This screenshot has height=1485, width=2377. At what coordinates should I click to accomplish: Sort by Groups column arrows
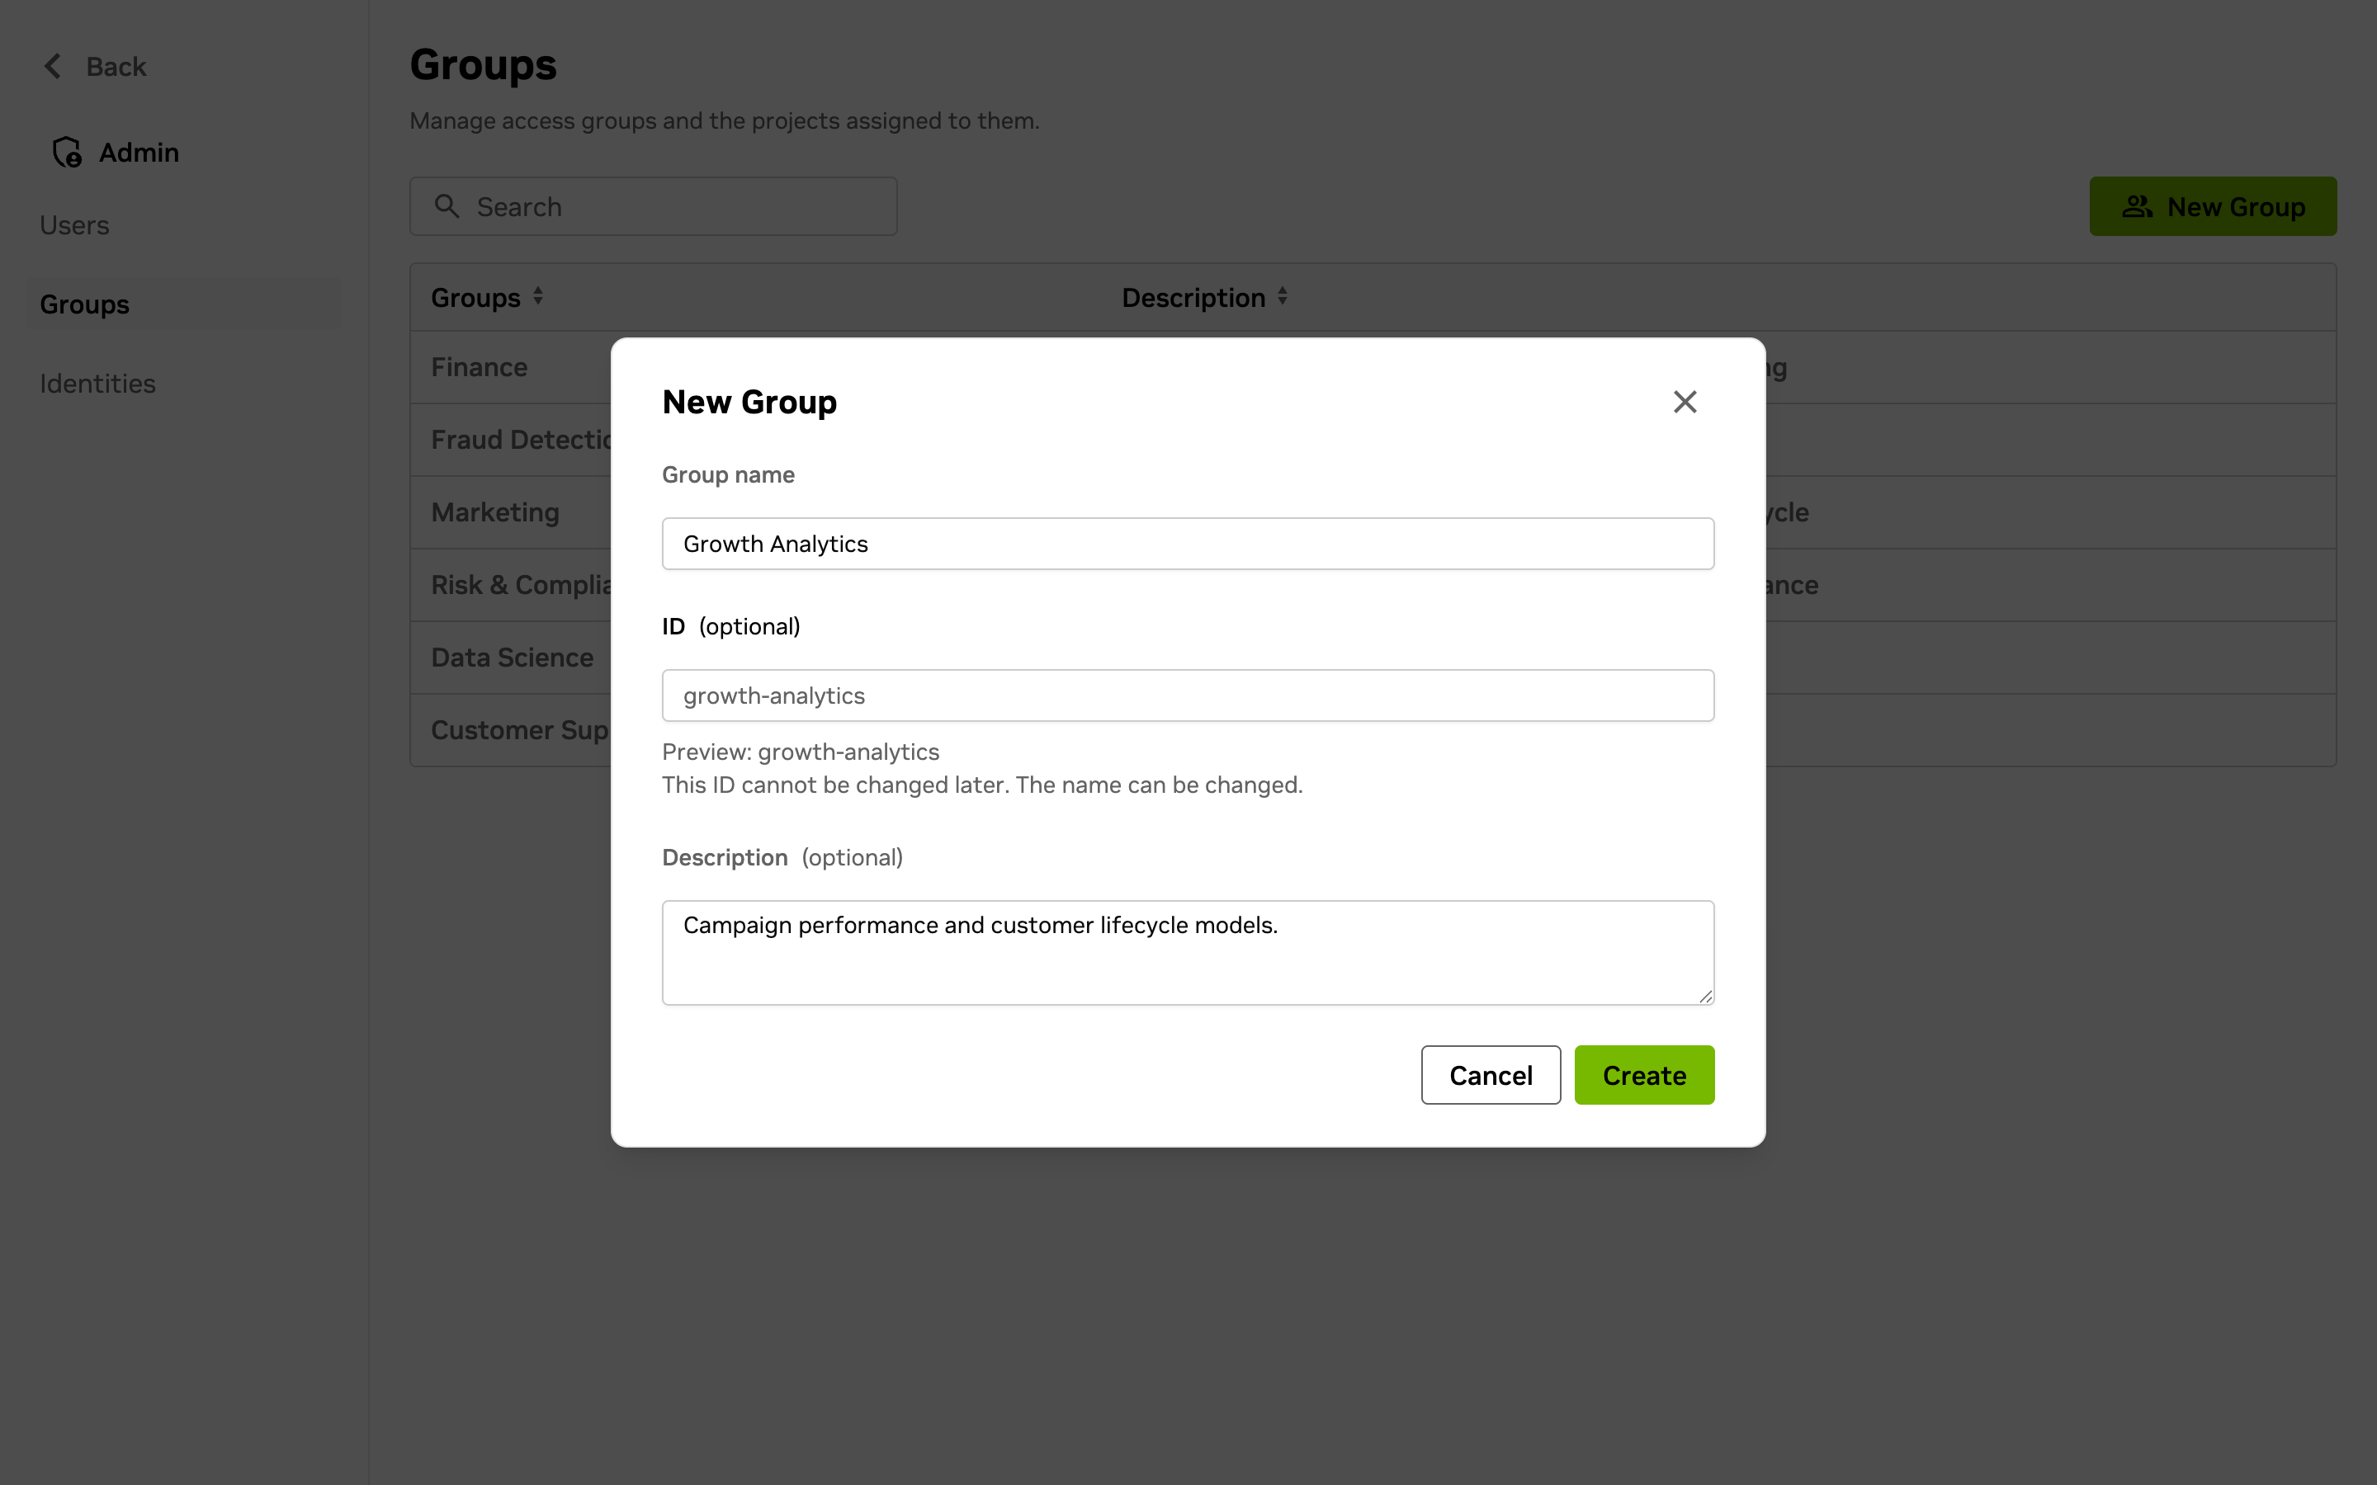(x=538, y=297)
